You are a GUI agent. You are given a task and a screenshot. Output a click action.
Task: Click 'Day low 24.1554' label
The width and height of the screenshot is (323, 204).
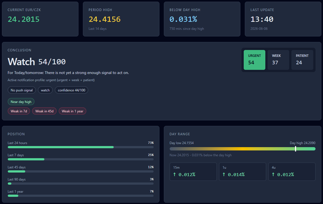(x=182, y=143)
